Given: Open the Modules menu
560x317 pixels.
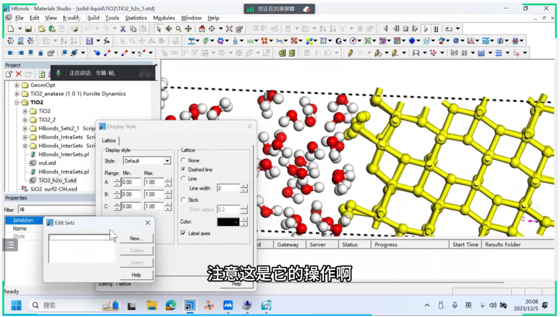Looking at the screenshot, I should tap(164, 18).
